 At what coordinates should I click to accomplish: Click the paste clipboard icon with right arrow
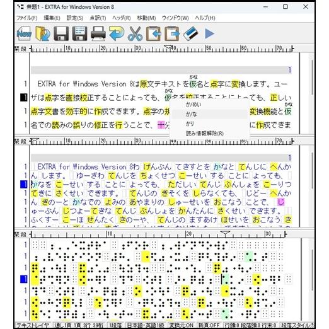pyautogui.click(x=172, y=33)
